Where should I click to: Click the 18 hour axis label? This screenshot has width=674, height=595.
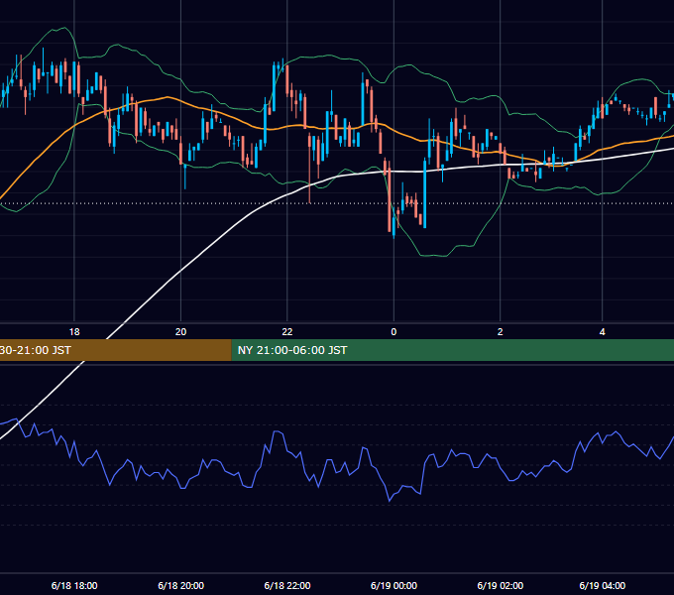[74, 332]
